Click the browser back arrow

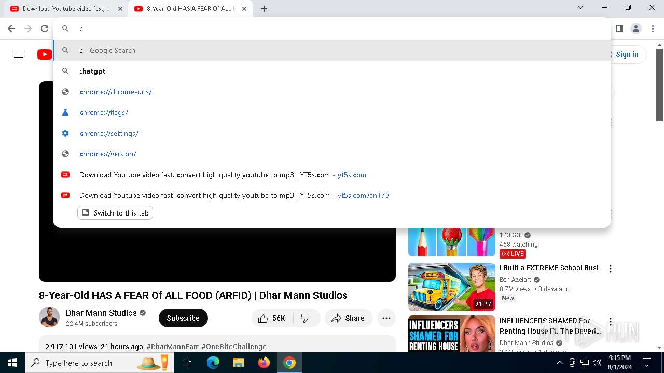(x=11, y=28)
